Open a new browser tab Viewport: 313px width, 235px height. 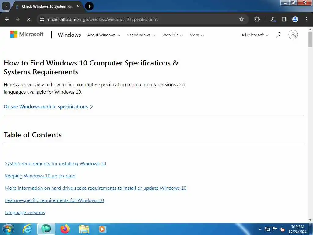tap(89, 6)
